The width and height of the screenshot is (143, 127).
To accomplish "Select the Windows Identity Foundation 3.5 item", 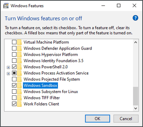I will pos(54,61).
